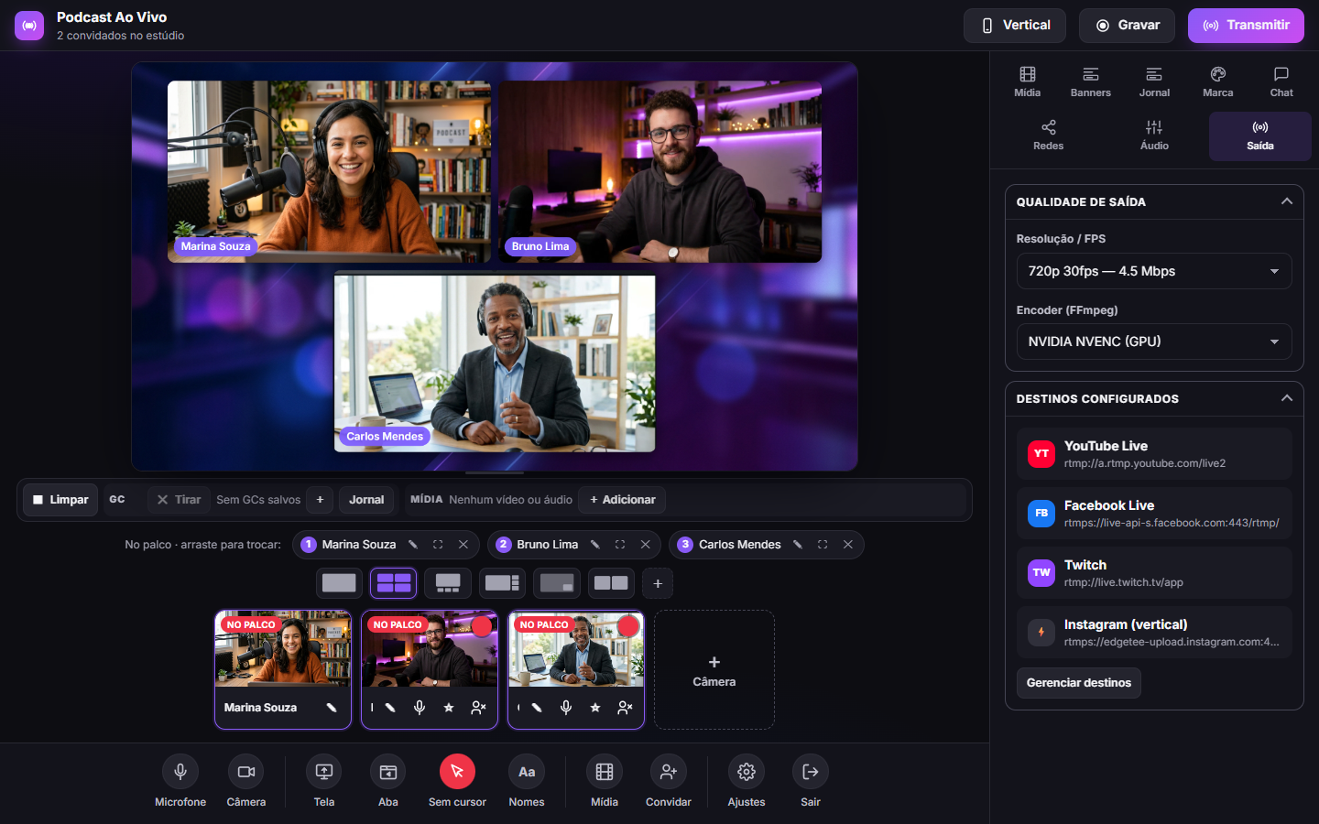
Task: Share screen with the Tela icon
Action: (324, 772)
